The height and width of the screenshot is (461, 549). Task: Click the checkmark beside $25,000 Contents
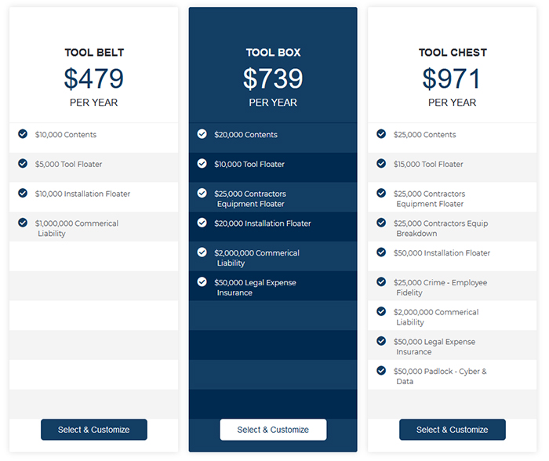(381, 134)
